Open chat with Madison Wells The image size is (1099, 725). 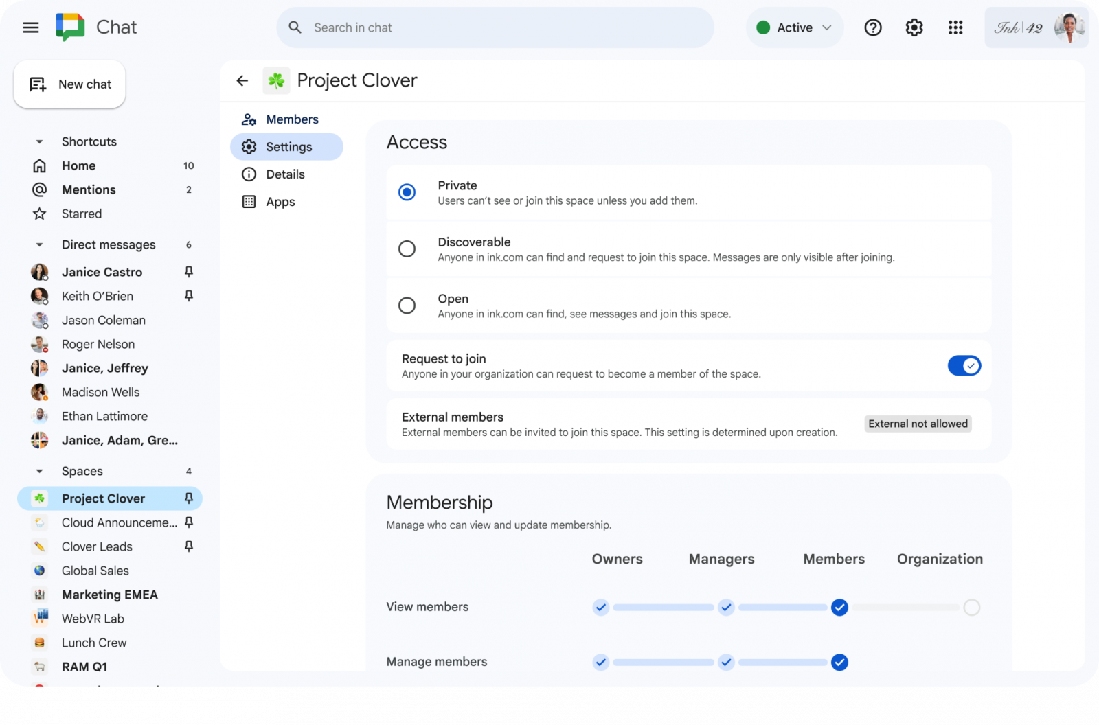click(x=110, y=392)
